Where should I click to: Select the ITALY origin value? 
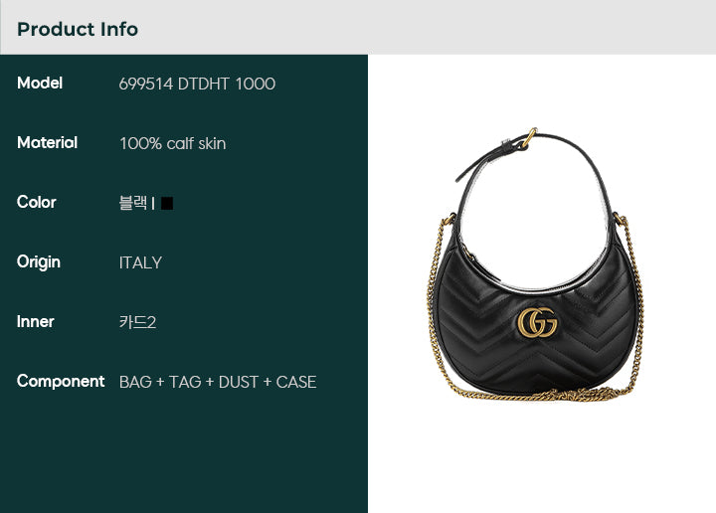click(x=140, y=262)
